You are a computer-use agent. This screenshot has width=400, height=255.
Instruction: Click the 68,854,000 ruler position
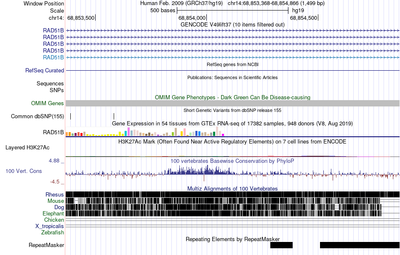[192, 18]
